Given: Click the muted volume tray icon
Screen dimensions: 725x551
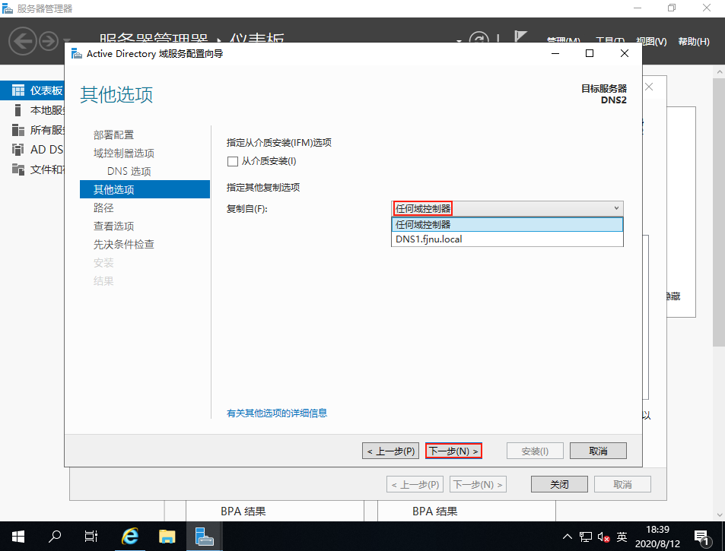Looking at the screenshot, I should tap(603, 537).
